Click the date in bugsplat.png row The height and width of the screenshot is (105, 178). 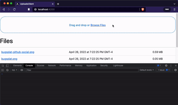91,59
